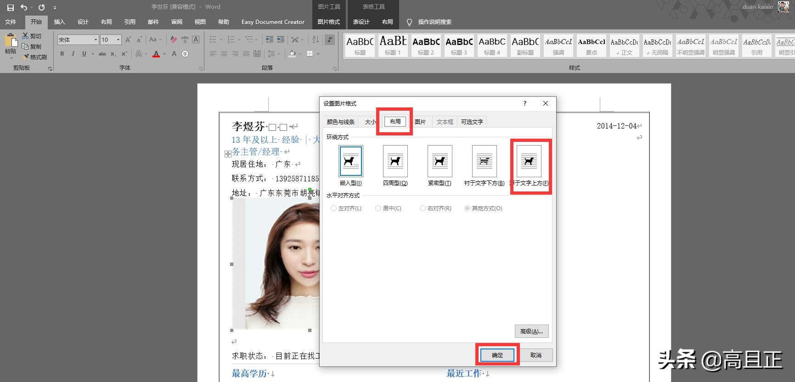Open the font size dropdown showing 10

tap(118, 39)
